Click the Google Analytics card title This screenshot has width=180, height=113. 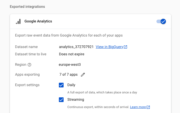tap(38, 21)
